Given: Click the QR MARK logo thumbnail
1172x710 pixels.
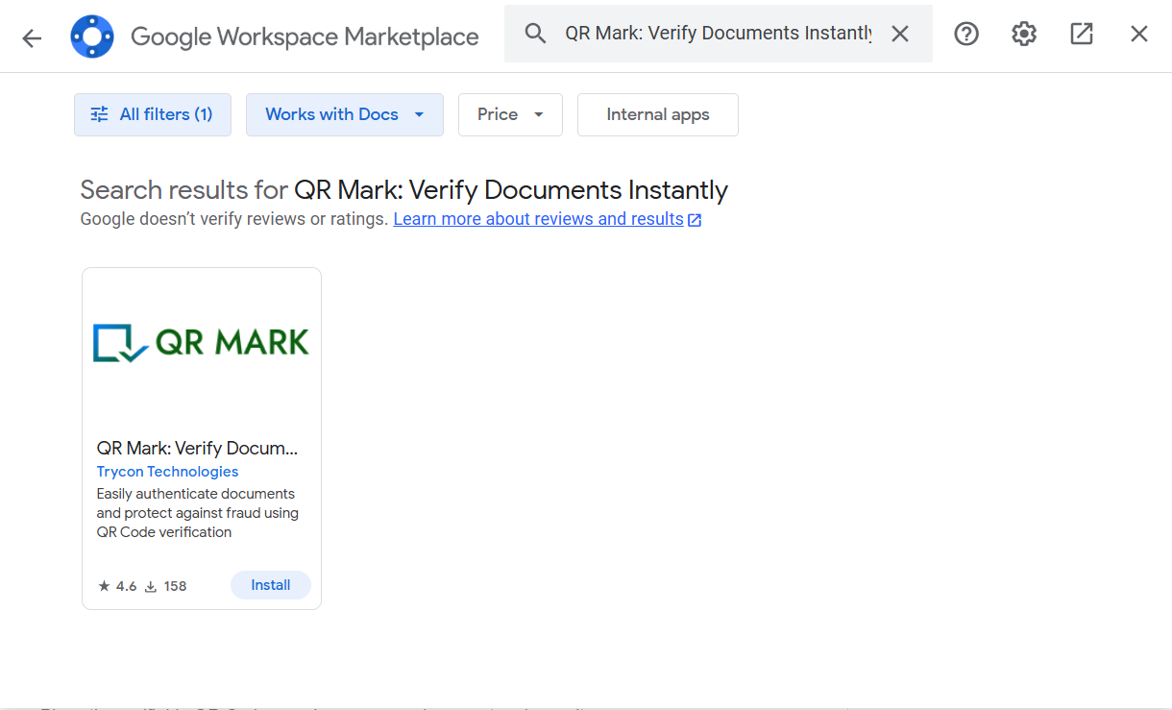Looking at the screenshot, I should click(x=202, y=343).
